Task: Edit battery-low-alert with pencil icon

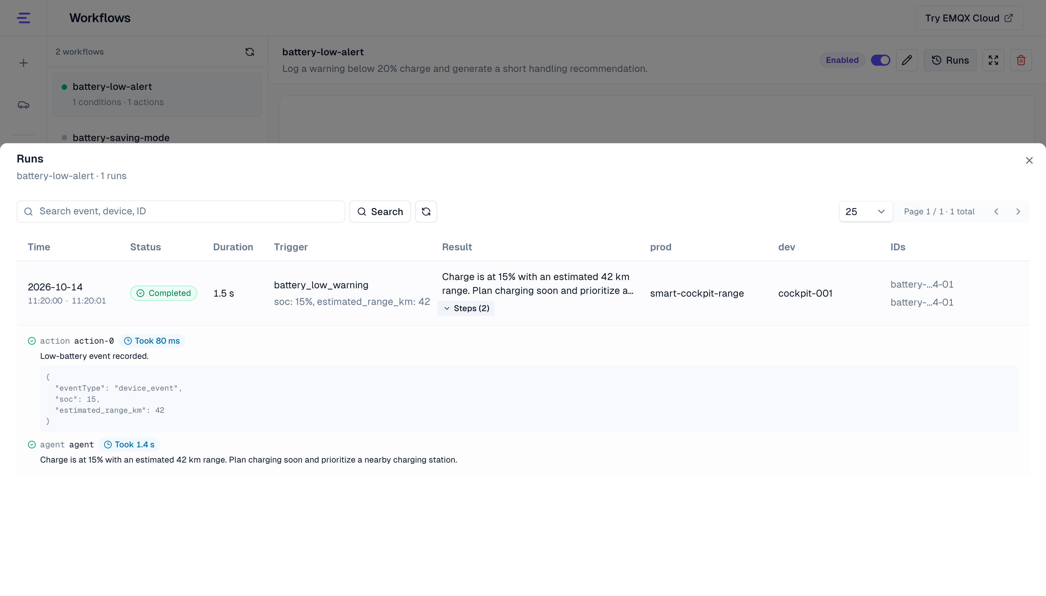Action: (x=906, y=60)
